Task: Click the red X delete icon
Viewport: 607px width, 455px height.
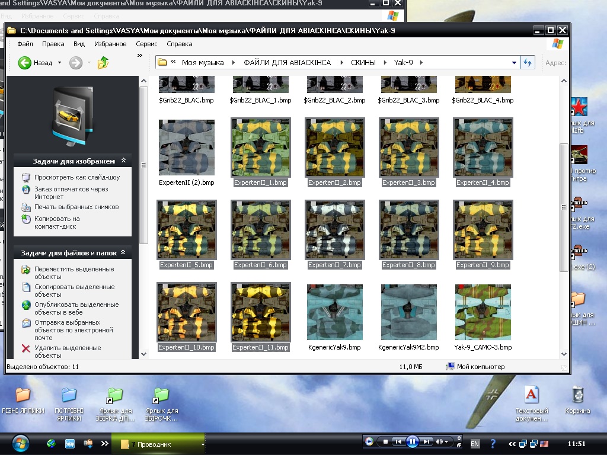Action: 26,348
